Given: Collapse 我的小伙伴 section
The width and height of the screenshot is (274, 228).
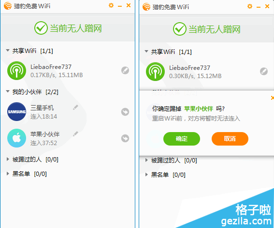Looking at the screenshot, I should (x=8, y=91).
